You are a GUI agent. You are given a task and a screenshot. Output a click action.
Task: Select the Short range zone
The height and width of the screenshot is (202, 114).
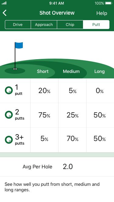coord(43,71)
